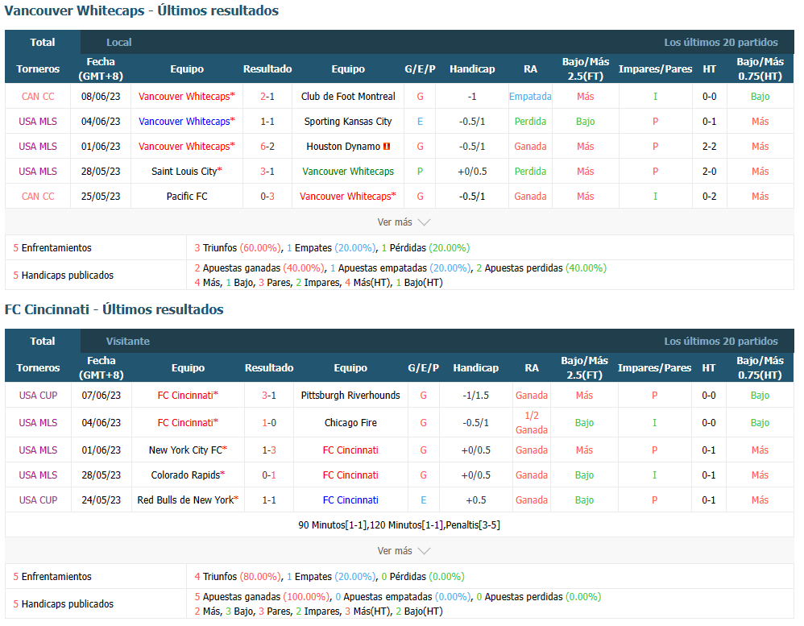
Task: Click USA CUP tournament in Red Bulls row
Action: [x=38, y=500]
